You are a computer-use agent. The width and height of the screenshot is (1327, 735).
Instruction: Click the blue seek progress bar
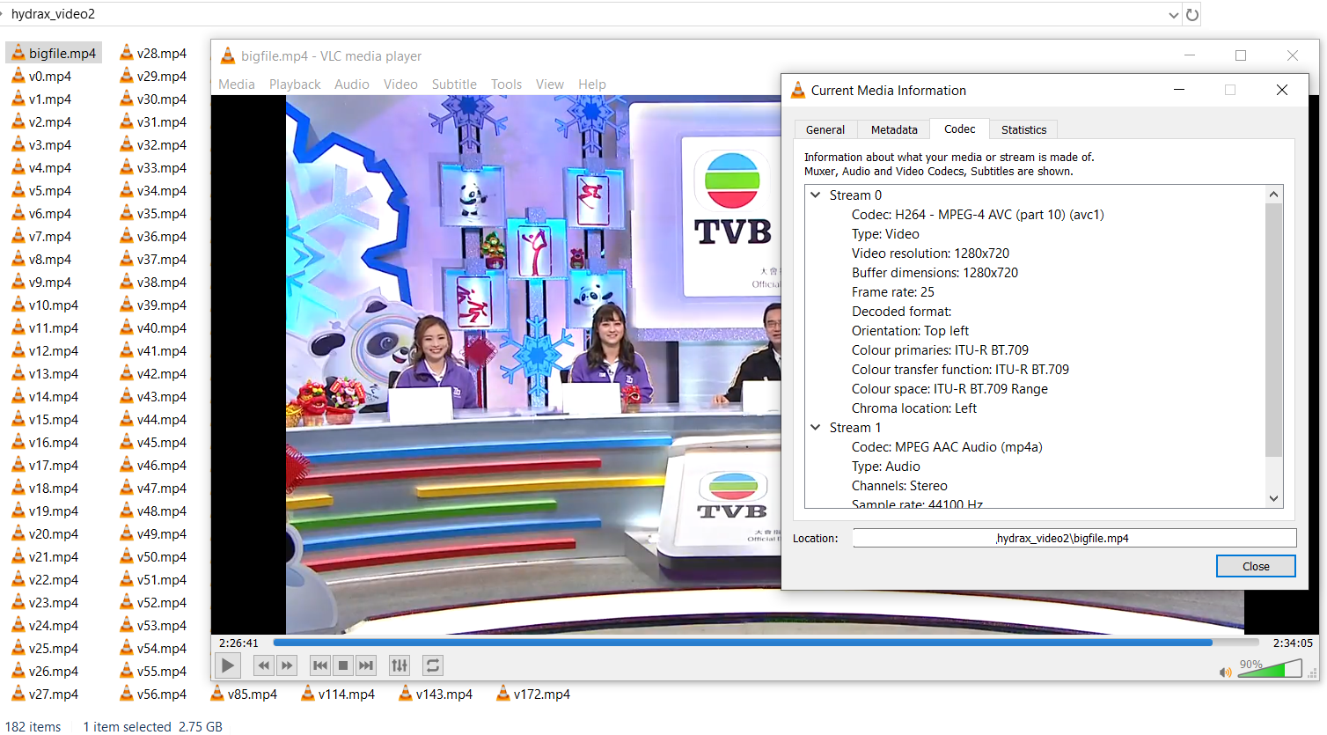click(766, 643)
